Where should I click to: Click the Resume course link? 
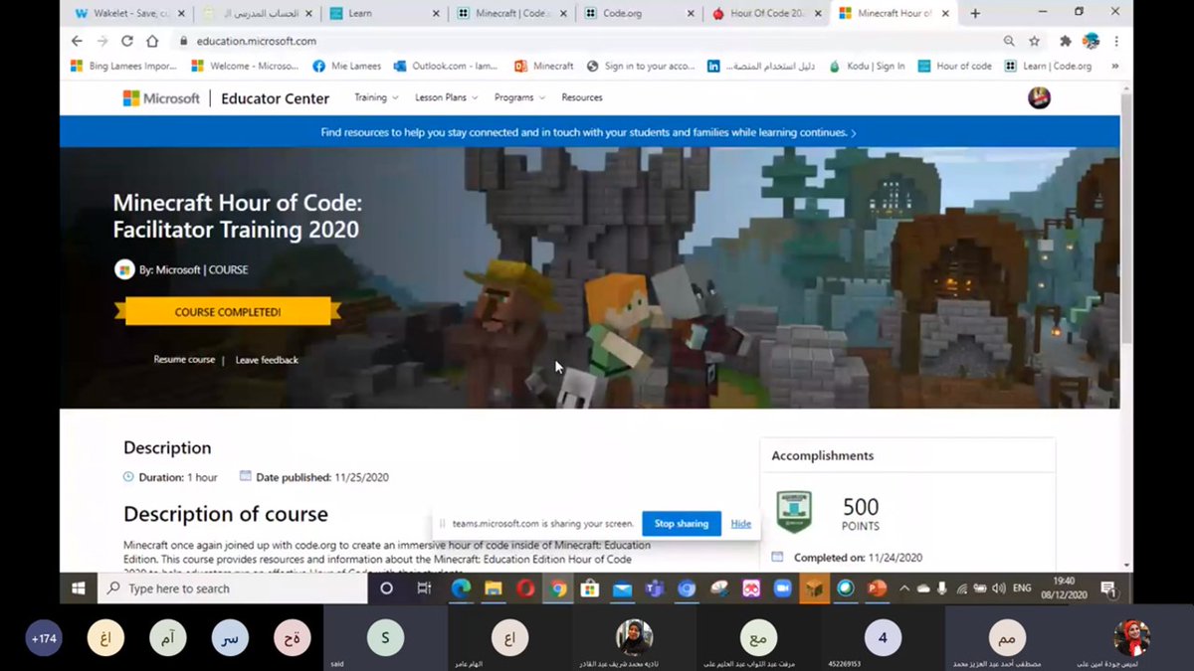184,360
